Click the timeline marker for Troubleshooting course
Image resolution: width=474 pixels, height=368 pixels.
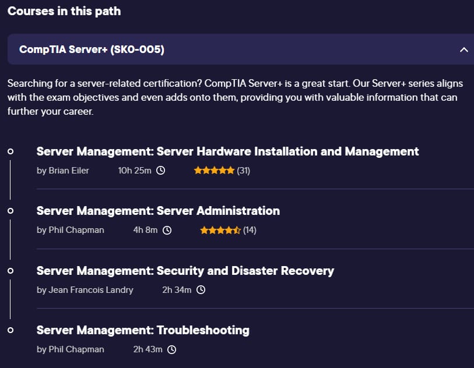pyautogui.click(x=10, y=330)
